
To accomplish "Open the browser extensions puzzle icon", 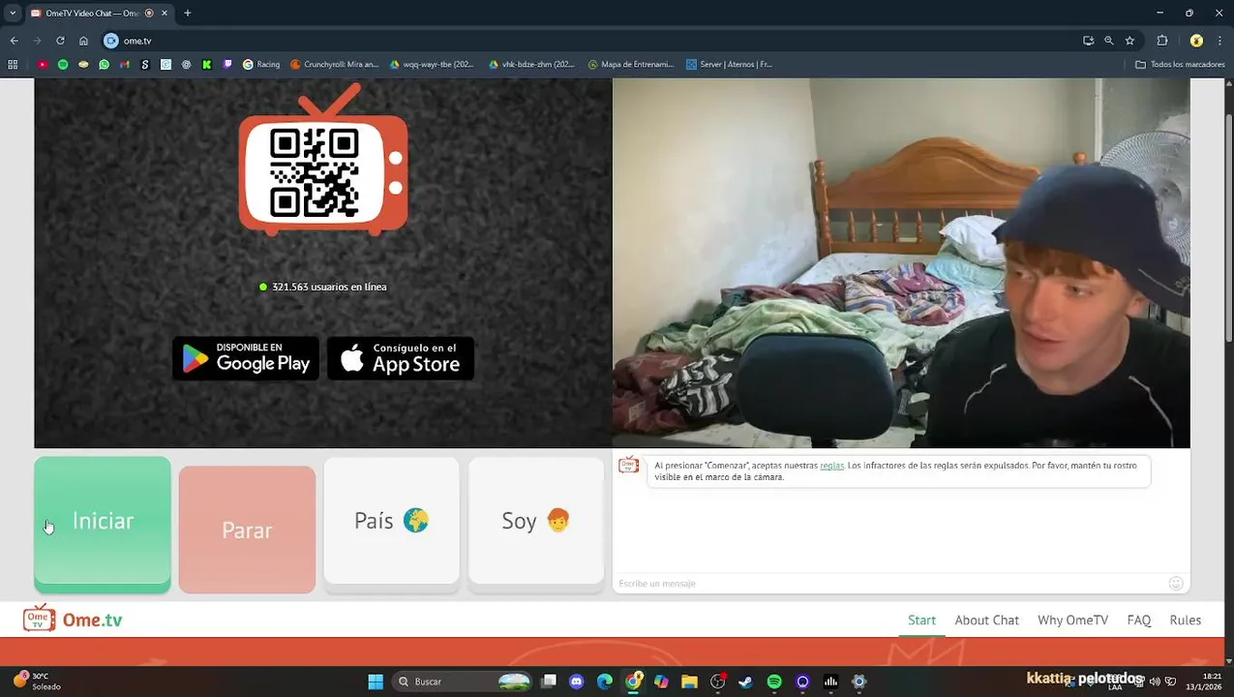I will pyautogui.click(x=1162, y=41).
